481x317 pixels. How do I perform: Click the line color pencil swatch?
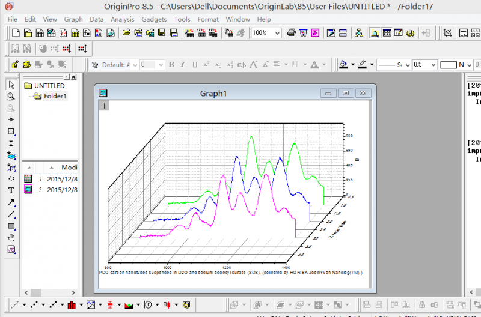pos(363,65)
